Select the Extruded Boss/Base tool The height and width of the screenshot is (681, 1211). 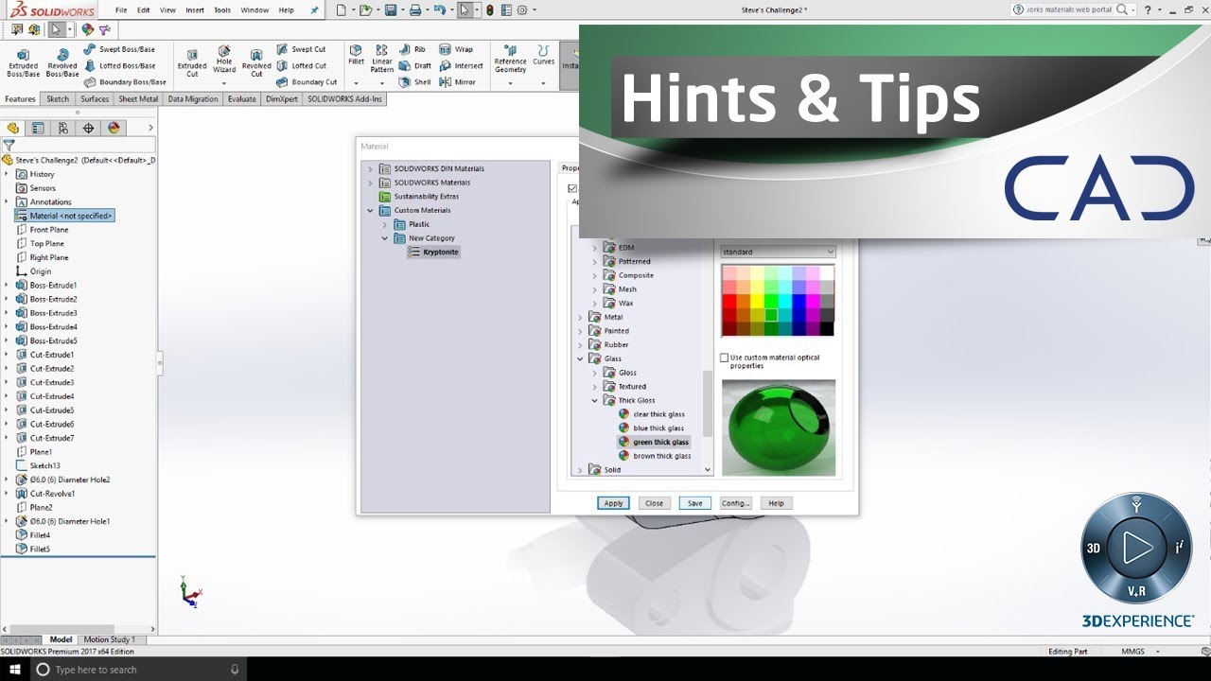pos(24,63)
